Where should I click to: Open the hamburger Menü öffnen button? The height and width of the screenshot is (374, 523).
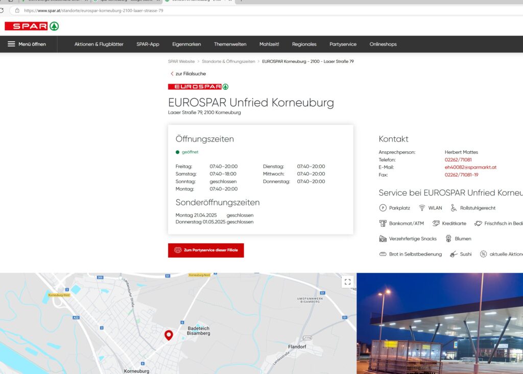pos(27,44)
